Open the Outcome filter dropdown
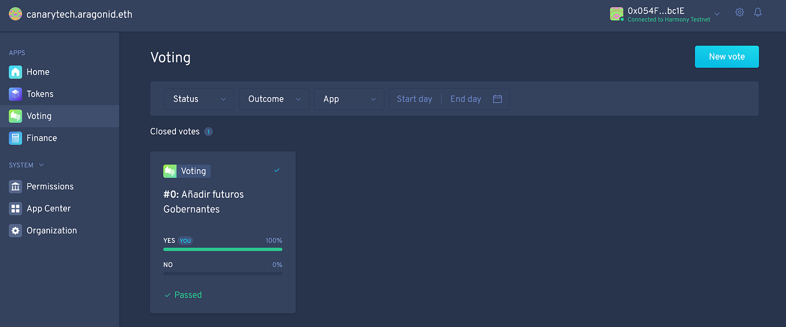Image resolution: width=786 pixels, height=327 pixels. [x=274, y=99]
